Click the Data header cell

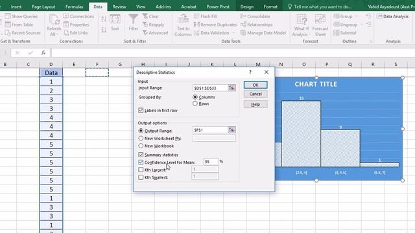tap(51, 72)
